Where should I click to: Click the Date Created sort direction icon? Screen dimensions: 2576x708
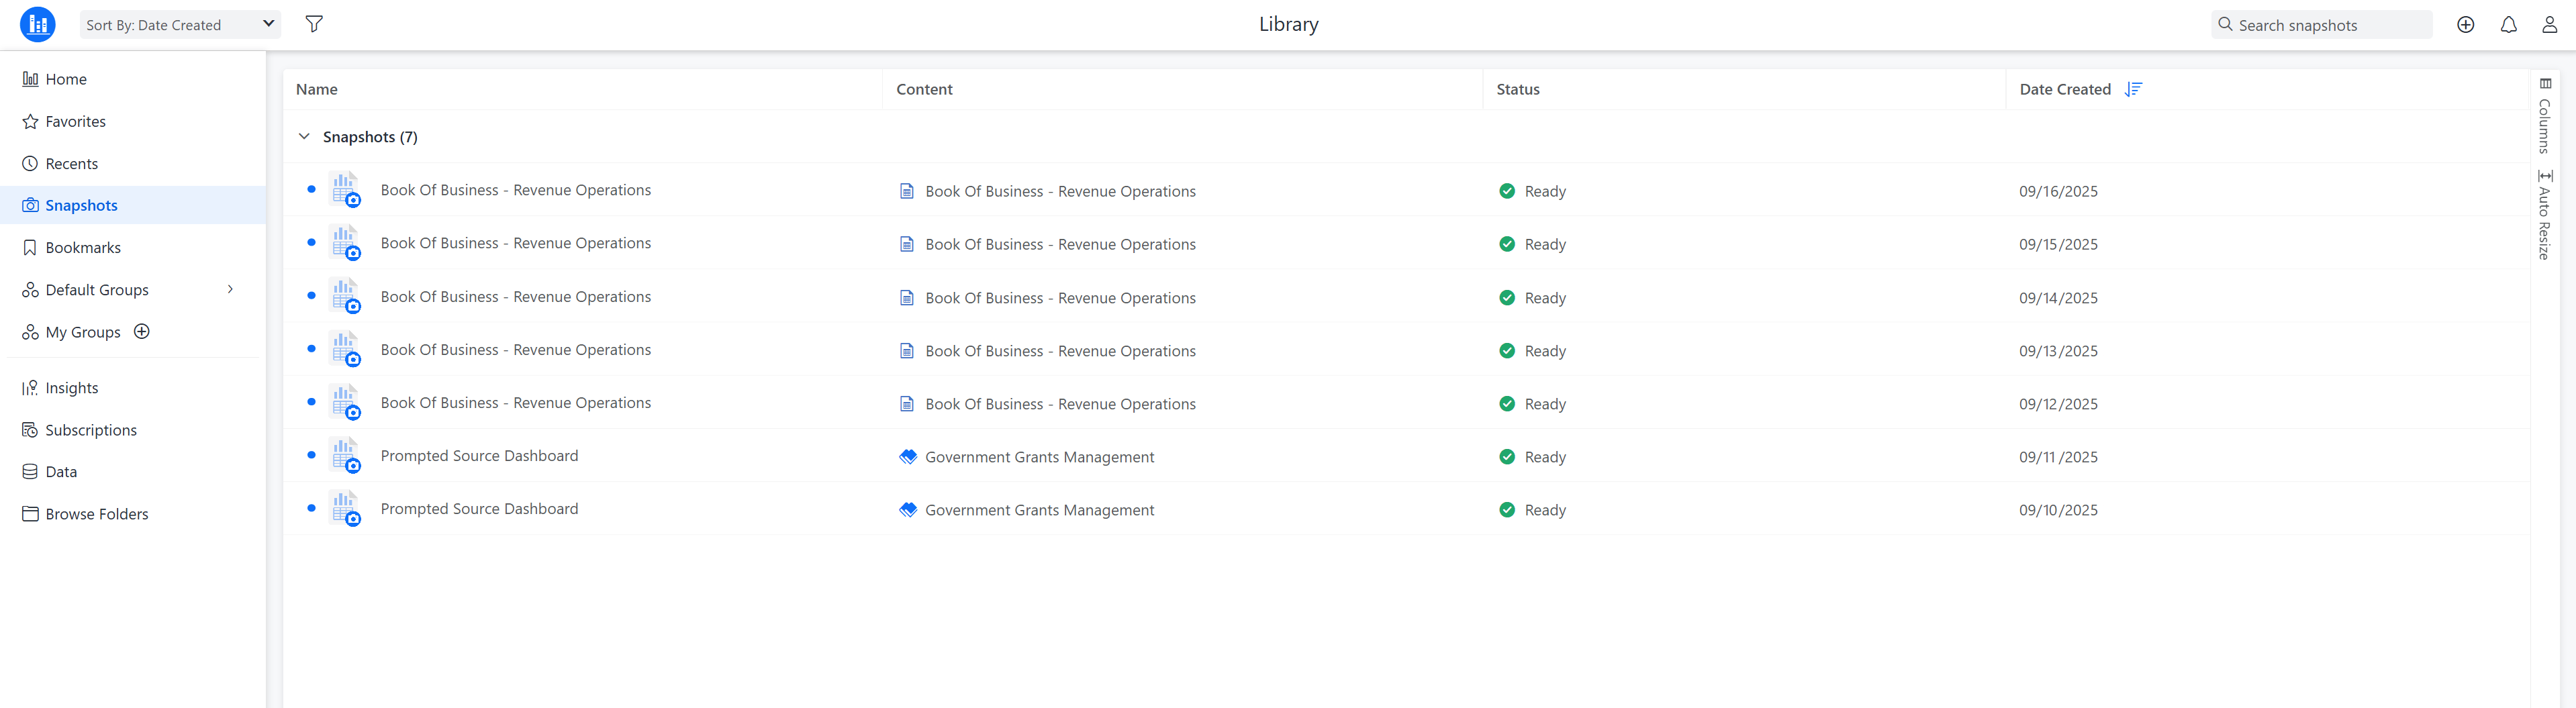tap(2133, 89)
